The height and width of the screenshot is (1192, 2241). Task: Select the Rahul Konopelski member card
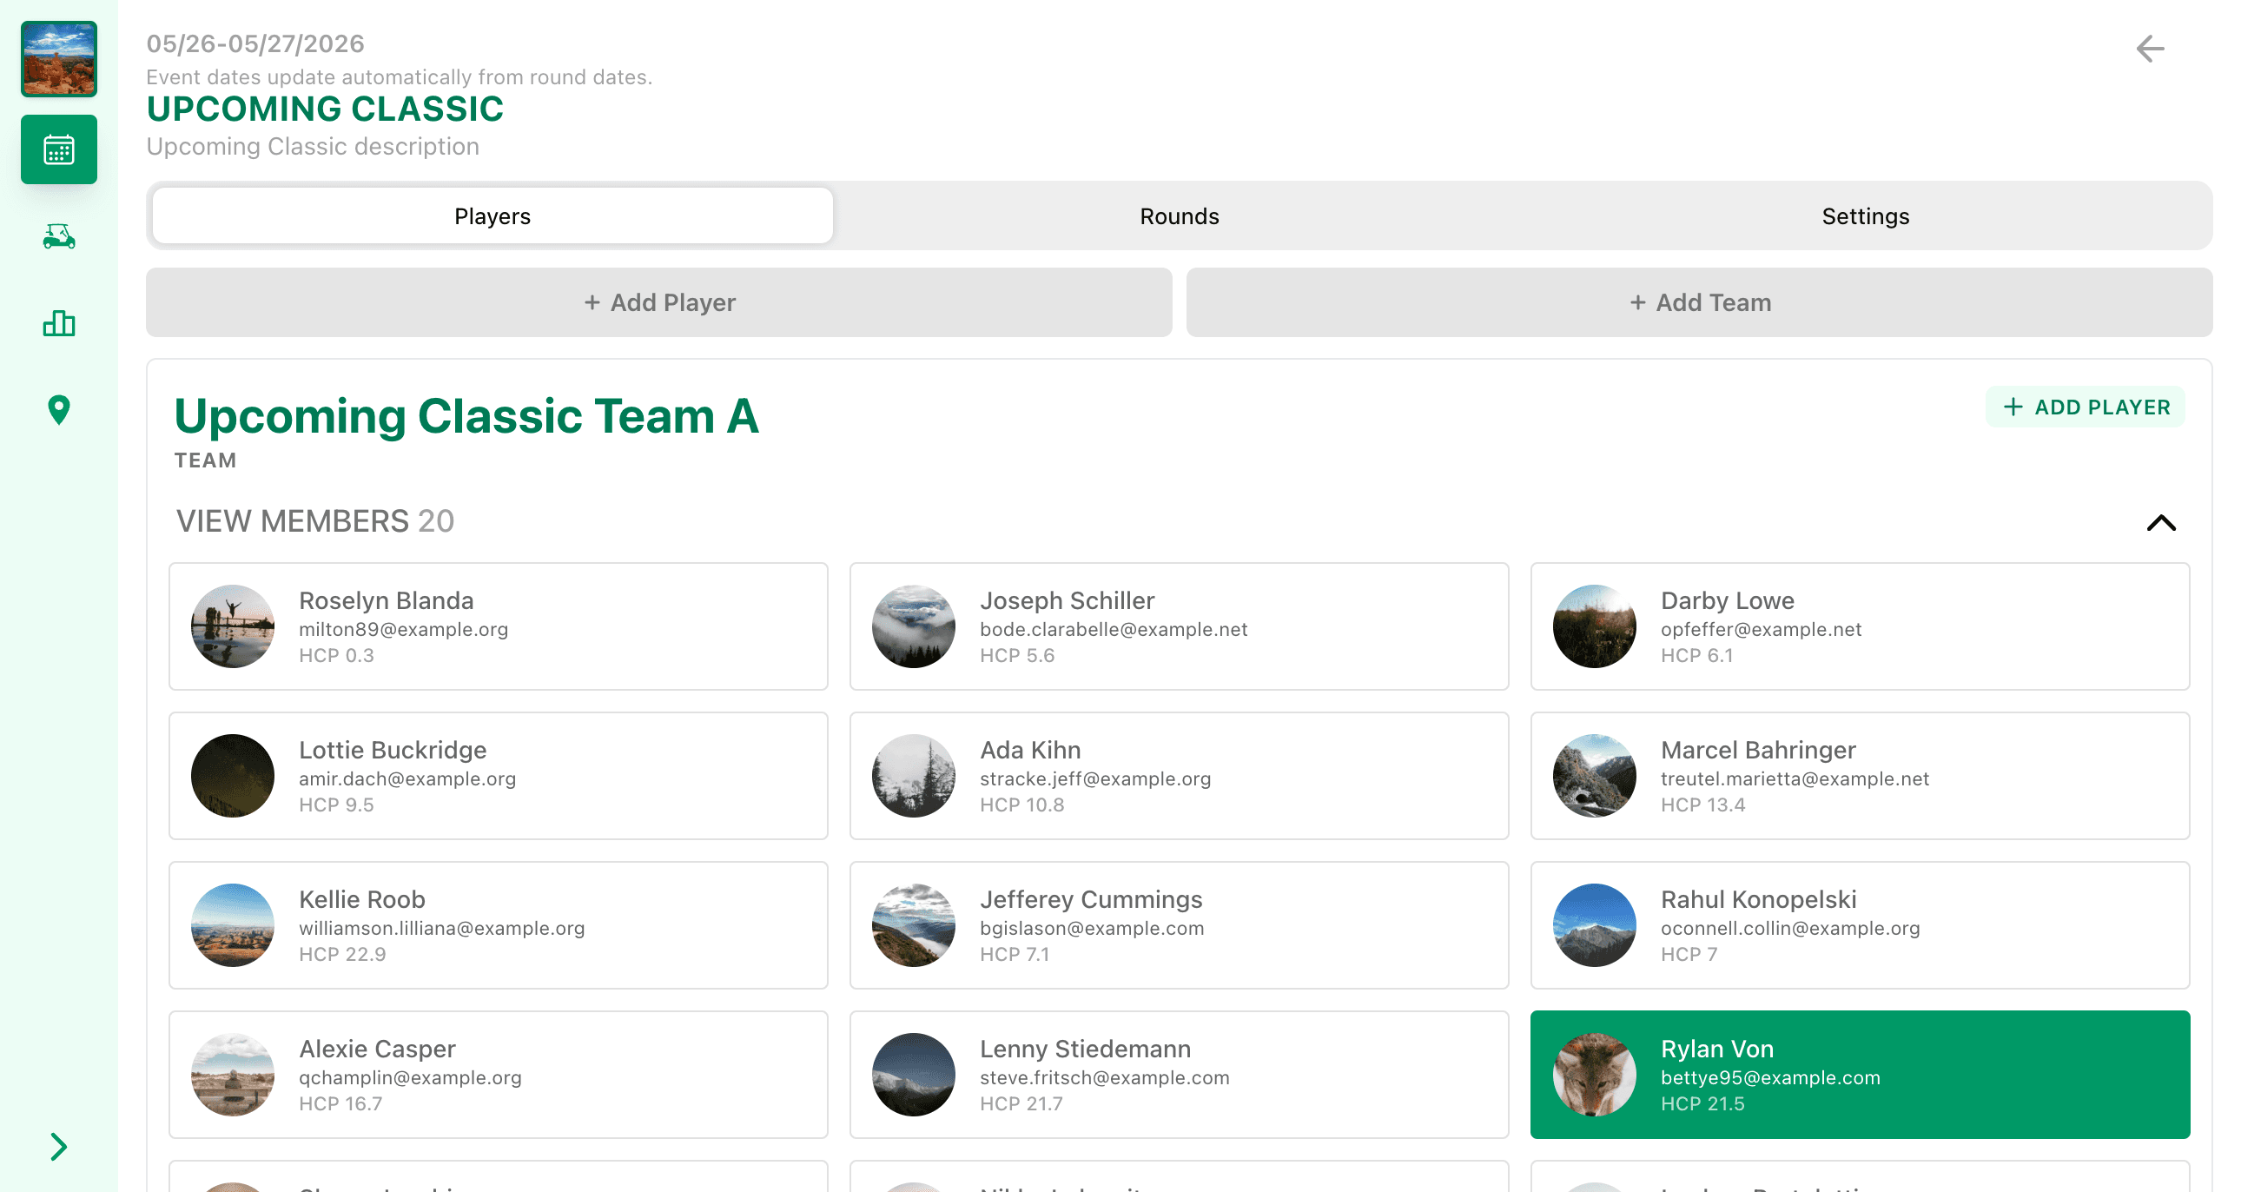point(1860,926)
